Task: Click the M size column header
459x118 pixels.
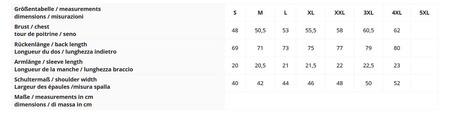Action: pos(260,13)
